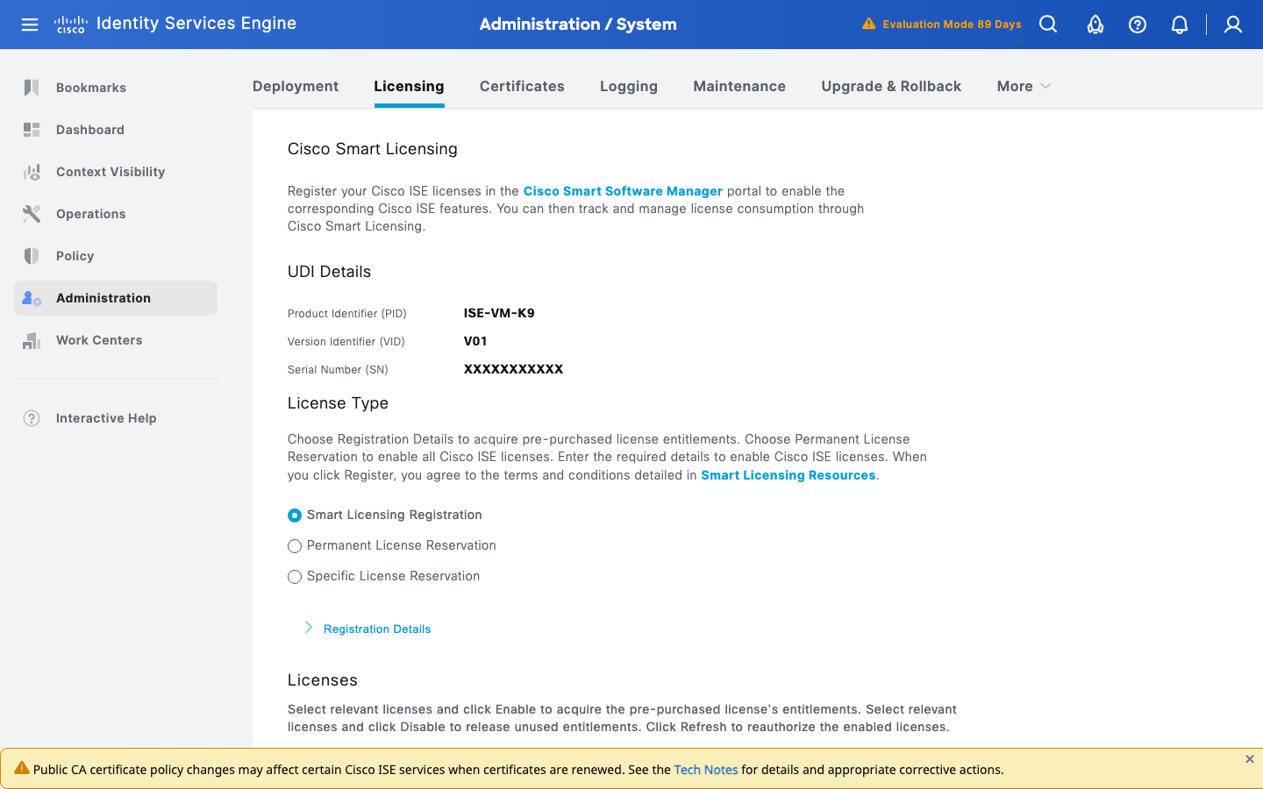
Task: Show notifications bell
Action: click(x=1180, y=25)
